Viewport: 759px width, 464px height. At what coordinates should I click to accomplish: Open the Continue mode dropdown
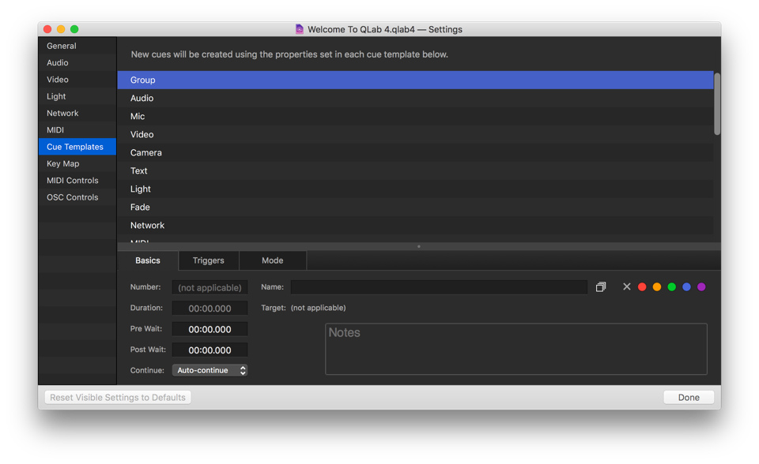pos(210,370)
